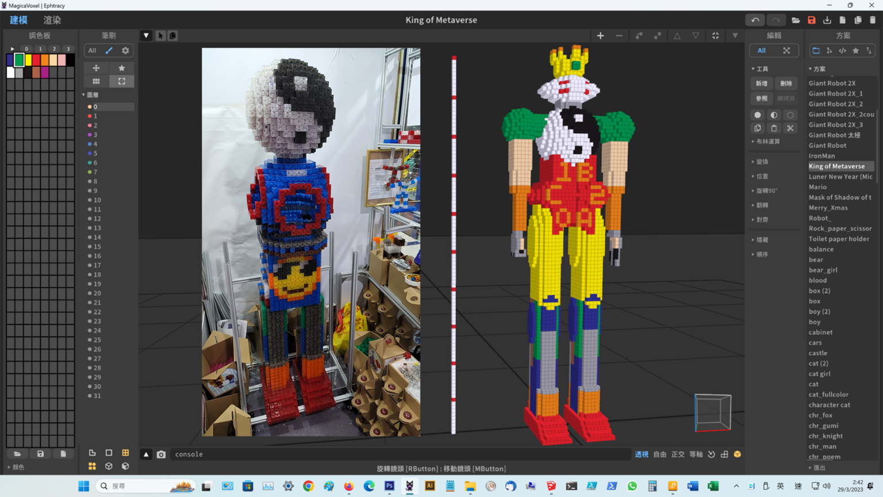
Task: Select the All tab in 筆刷 panel
Action: [92, 51]
